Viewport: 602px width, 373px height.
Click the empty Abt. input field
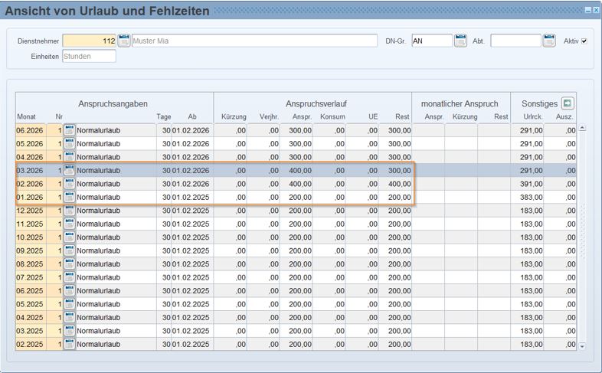pos(515,41)
